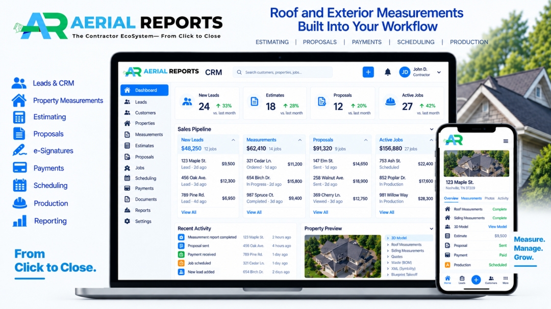The height and width of the screenshot is (309, 551).
Task: Click the blue plus add button in the header
Action: 368,72
